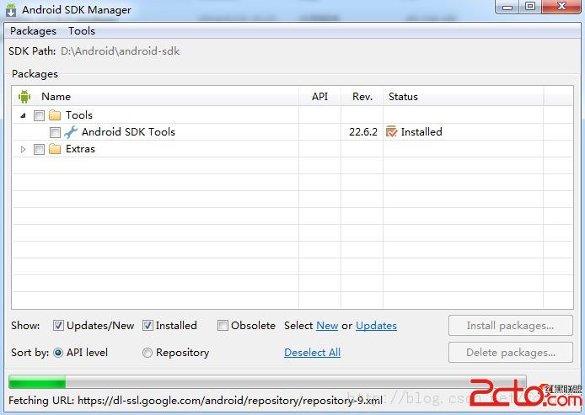Click the green Android robot header icon

click(24, 97)
